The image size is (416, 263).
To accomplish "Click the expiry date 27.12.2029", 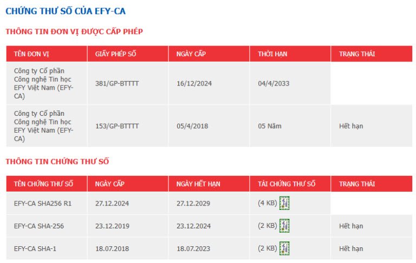I will tap(193, 203).
